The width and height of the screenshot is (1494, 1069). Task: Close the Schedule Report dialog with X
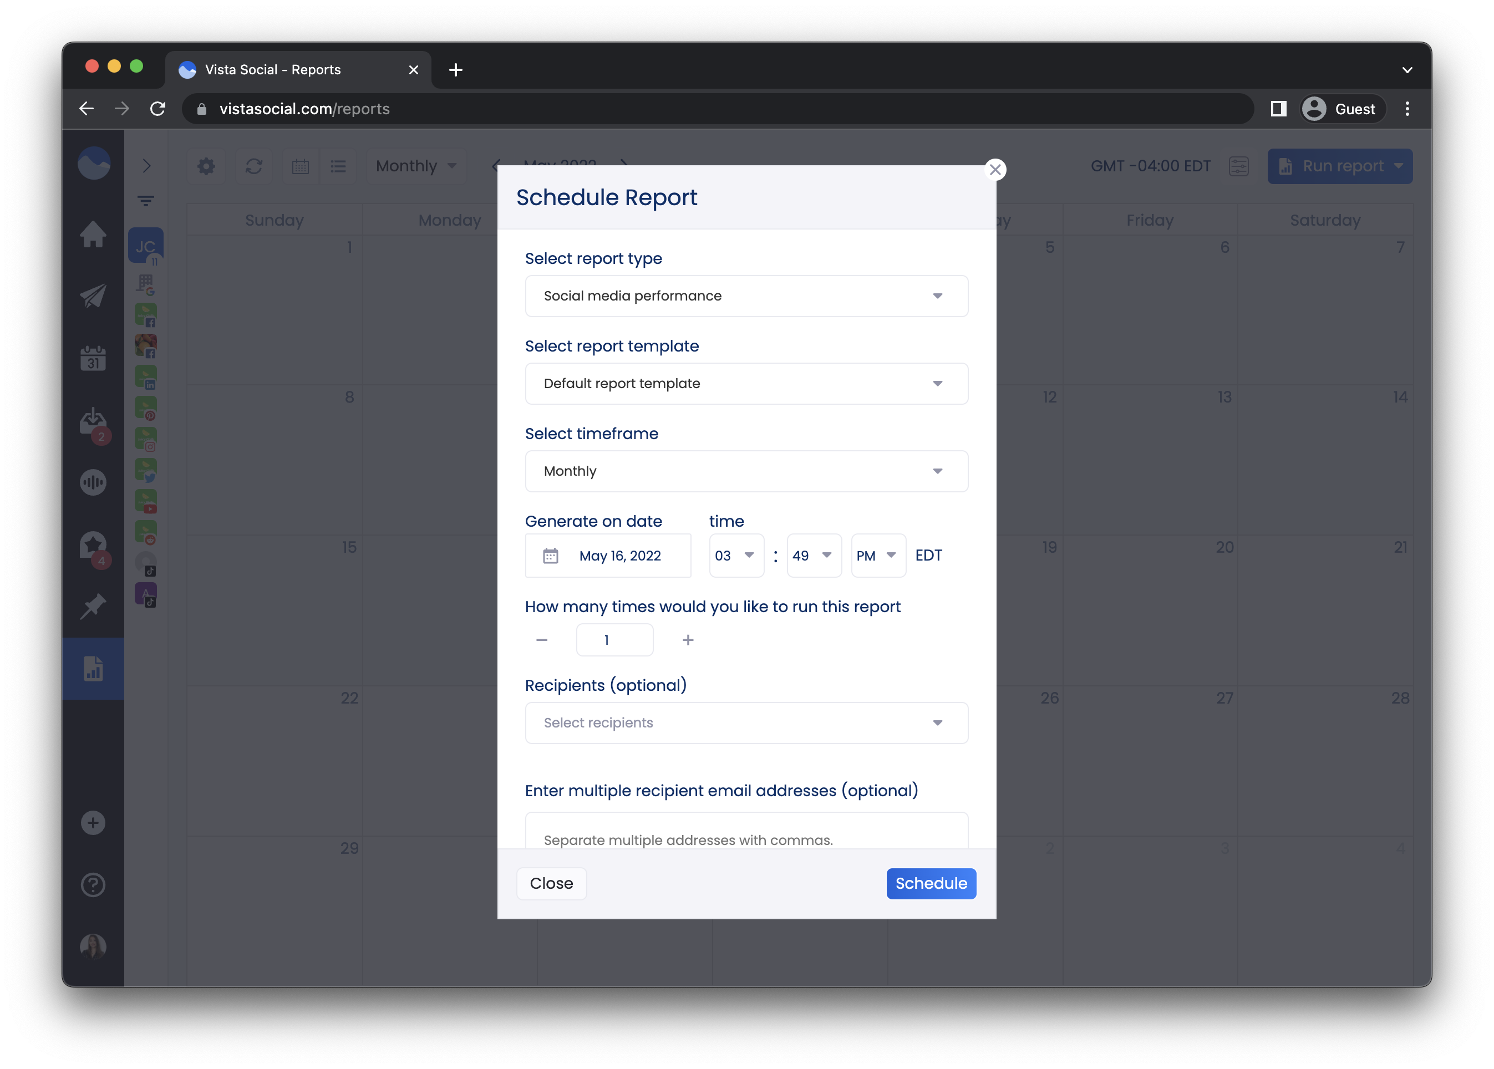point(994,170)
